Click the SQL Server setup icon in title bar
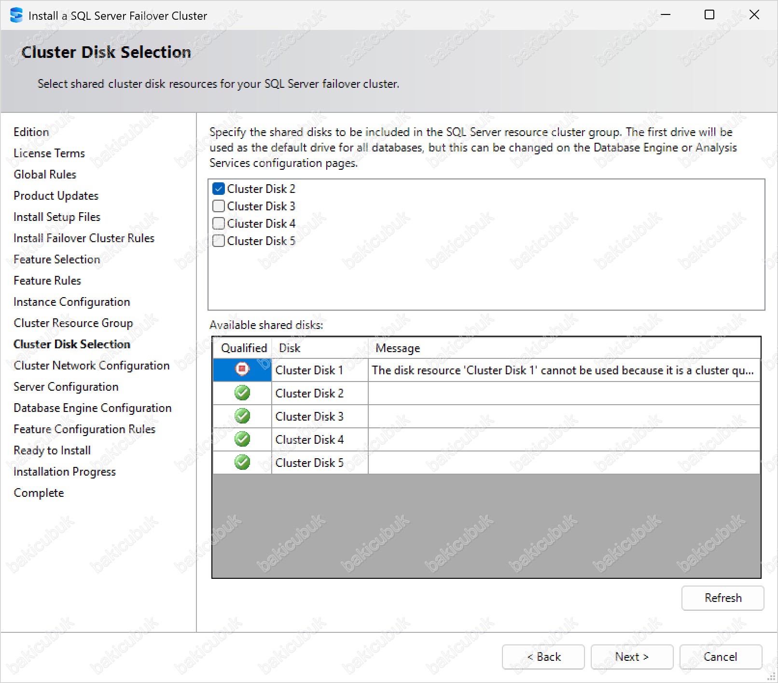The height and width of the screenshot is (683, 778). [16, 15]
